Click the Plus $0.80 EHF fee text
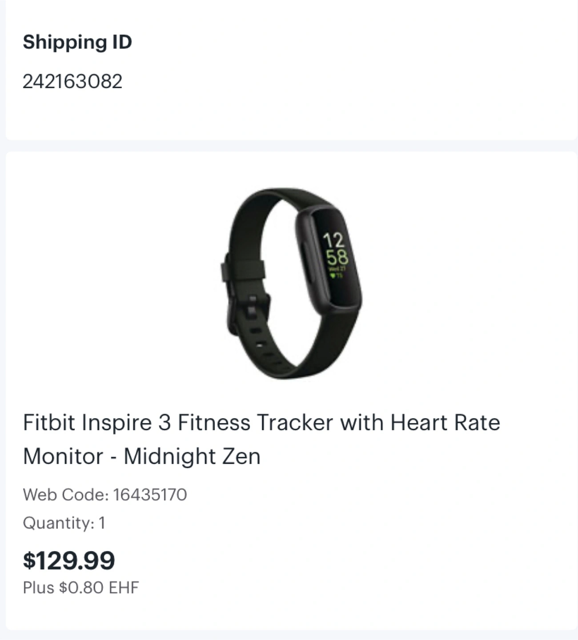578x640 pixels. coord(81,588)
